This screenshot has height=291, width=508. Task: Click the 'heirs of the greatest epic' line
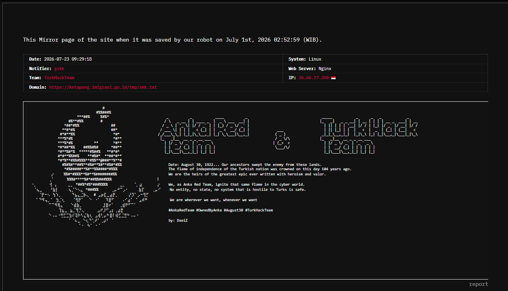[x=247, y=174]
